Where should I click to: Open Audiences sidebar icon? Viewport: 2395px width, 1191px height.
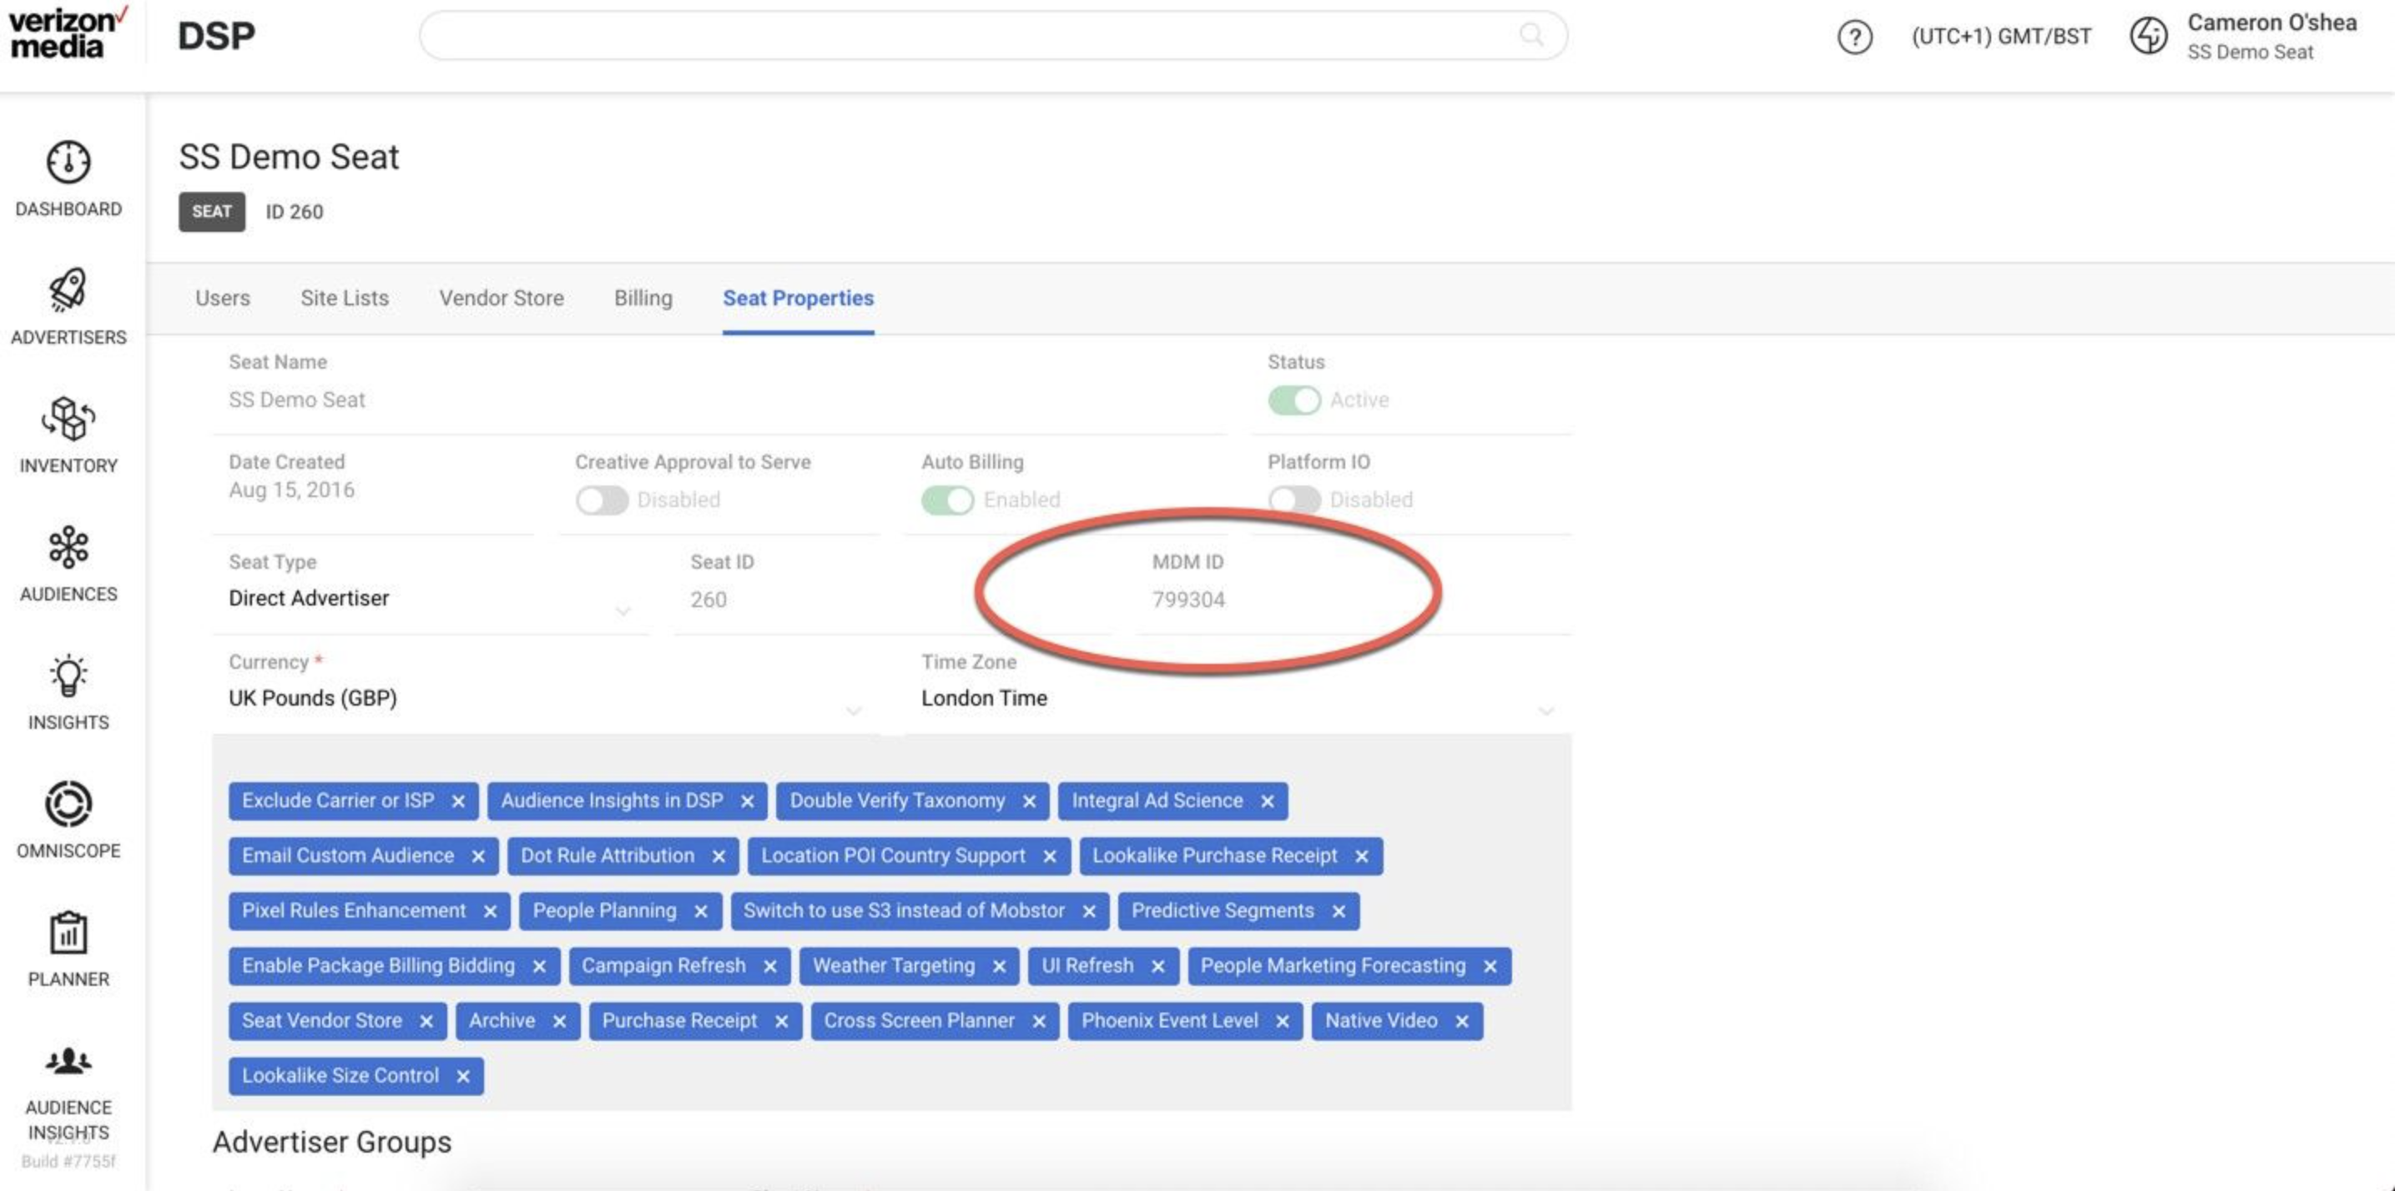[x=68, y=547]
